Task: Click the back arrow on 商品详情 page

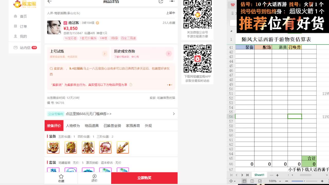Action: (50, 2)
